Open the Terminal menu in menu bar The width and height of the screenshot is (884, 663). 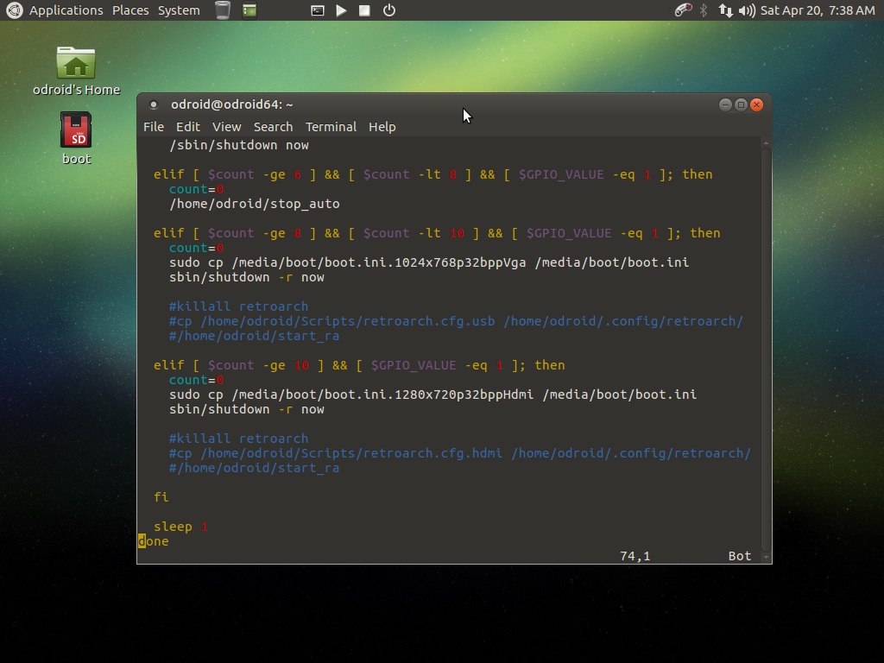click(x=331, y=126)
